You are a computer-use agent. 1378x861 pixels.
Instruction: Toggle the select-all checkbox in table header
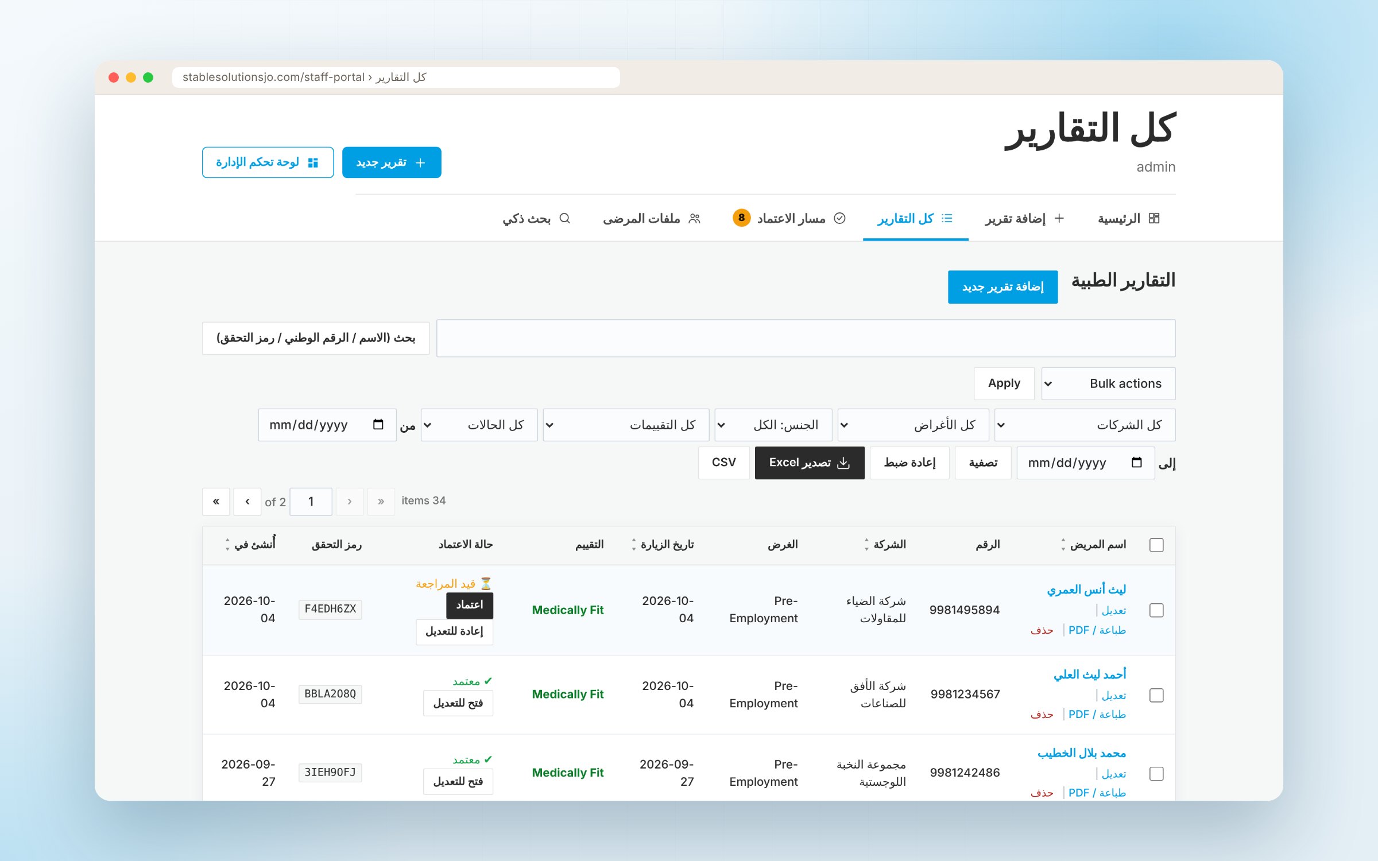1156,545
